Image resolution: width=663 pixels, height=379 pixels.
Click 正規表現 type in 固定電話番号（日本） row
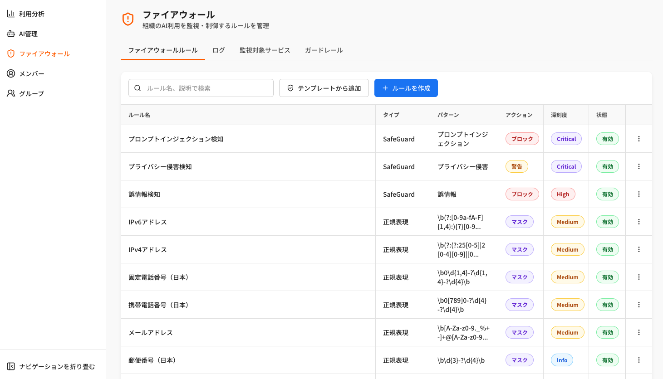click(x=396, y=277)
